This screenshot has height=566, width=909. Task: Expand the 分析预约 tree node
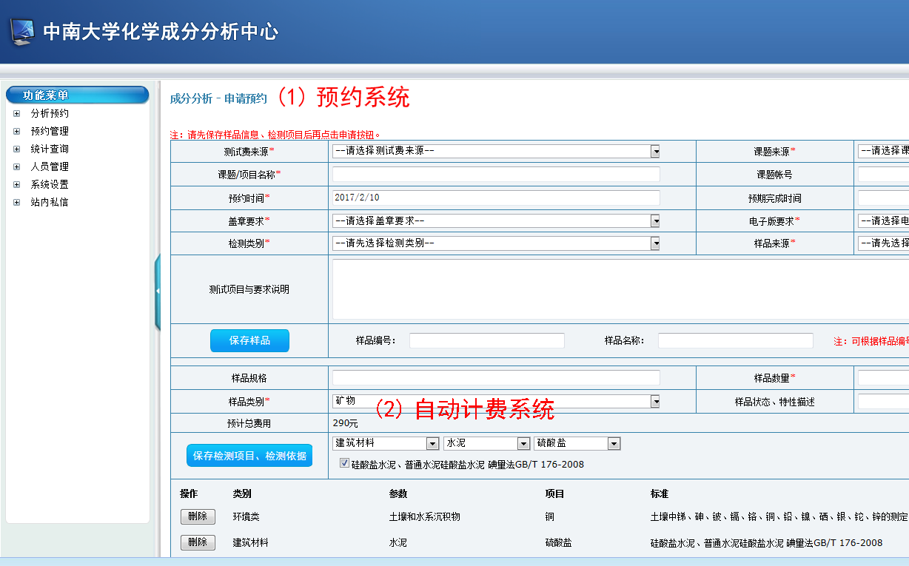tap(17, 114)
